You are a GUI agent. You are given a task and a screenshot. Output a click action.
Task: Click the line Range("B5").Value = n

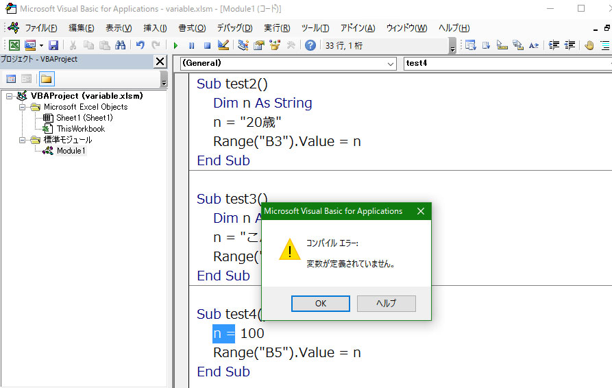[x=287, y=352]
